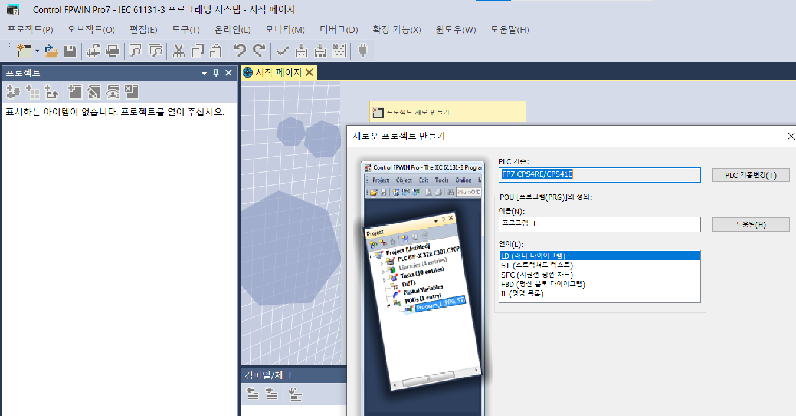The width and height of the screenshot is (796, 416).
Task: Click the window plus icon in 프로젝트 panel
Action: pyautogui.click(x=74, y=92)
